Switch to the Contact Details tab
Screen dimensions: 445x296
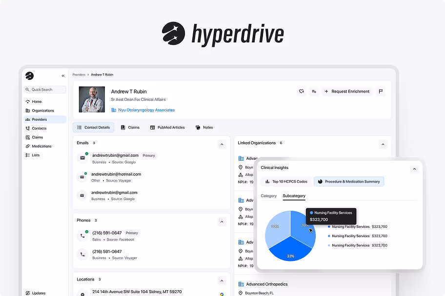(x=94, y=128)
